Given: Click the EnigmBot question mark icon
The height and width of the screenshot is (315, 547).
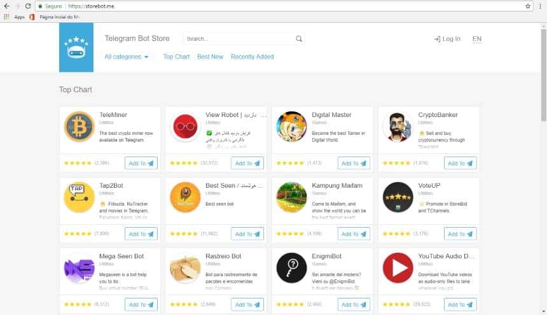Looking at the screenshot, I should (292, 268).
